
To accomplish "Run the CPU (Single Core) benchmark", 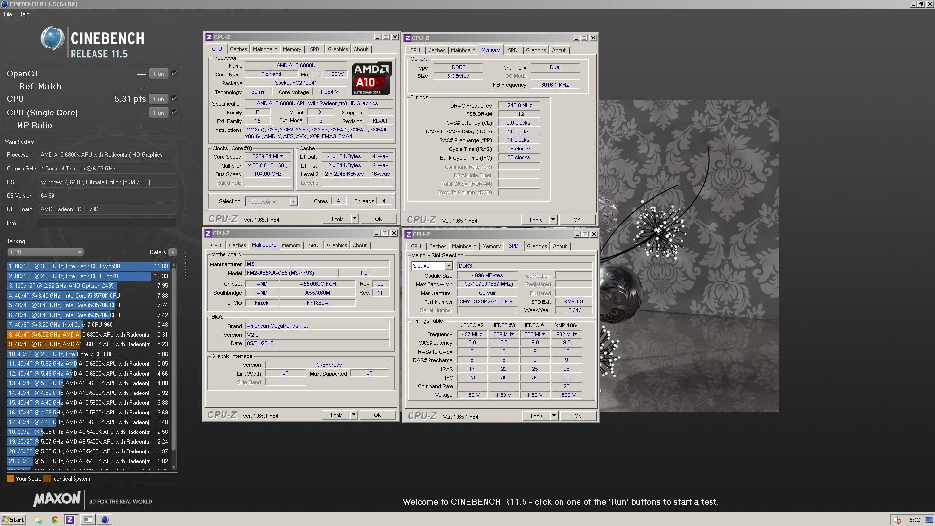I will pyautogui.click(x=159, y=113).
